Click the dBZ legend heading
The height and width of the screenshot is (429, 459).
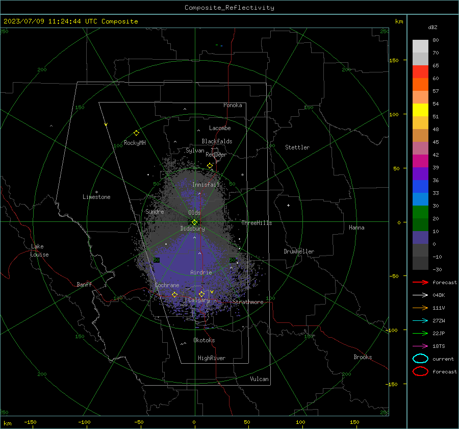(432, 28)
